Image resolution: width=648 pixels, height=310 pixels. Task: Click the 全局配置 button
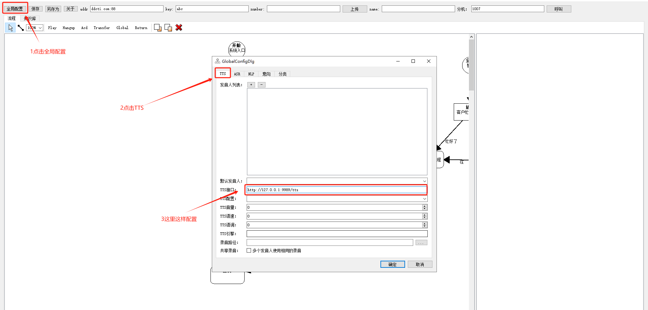click(15, 9)
